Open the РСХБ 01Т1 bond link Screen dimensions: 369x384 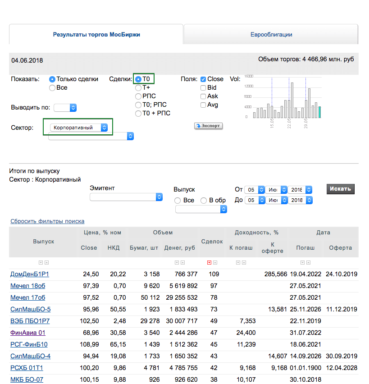(27, 368)
